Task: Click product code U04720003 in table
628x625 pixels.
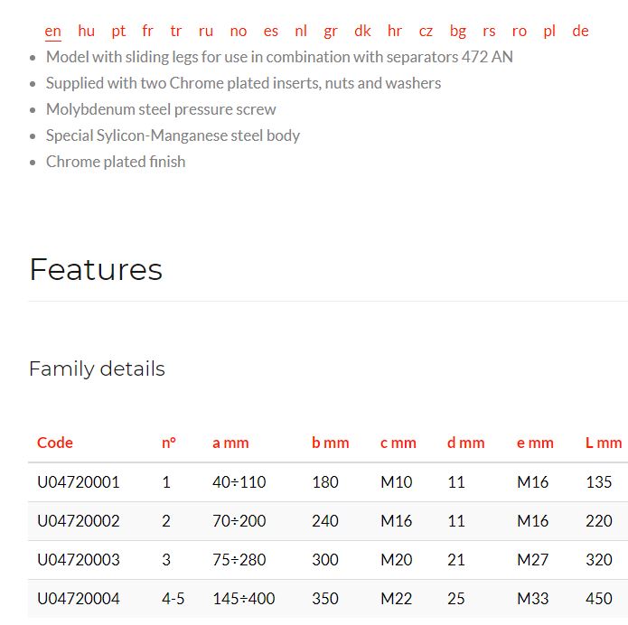Action: 79,560
